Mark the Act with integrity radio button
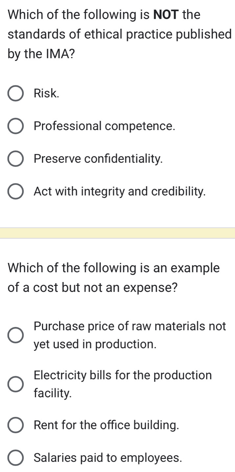The image size is (235, 472). [15, 192]
